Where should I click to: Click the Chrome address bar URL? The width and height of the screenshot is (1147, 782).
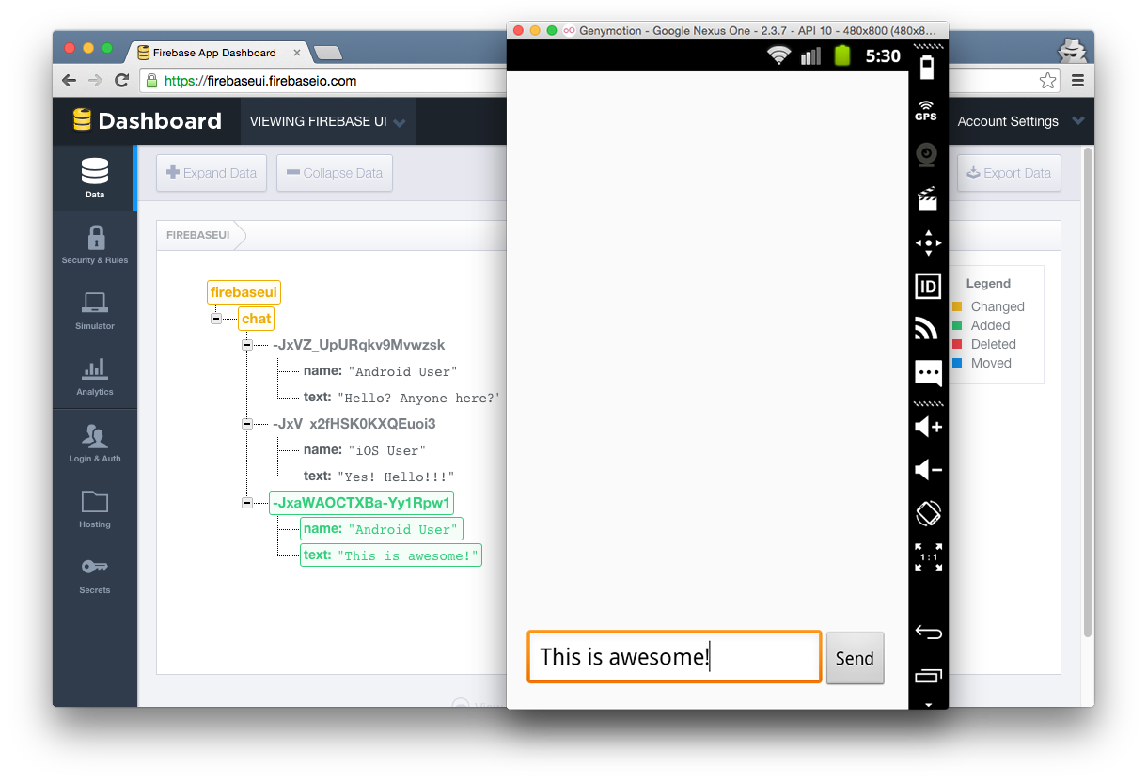coord(260,81)
